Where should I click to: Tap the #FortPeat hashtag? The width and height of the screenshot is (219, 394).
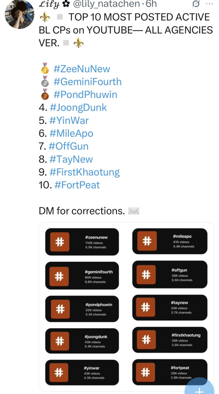[x=77, y=185]
